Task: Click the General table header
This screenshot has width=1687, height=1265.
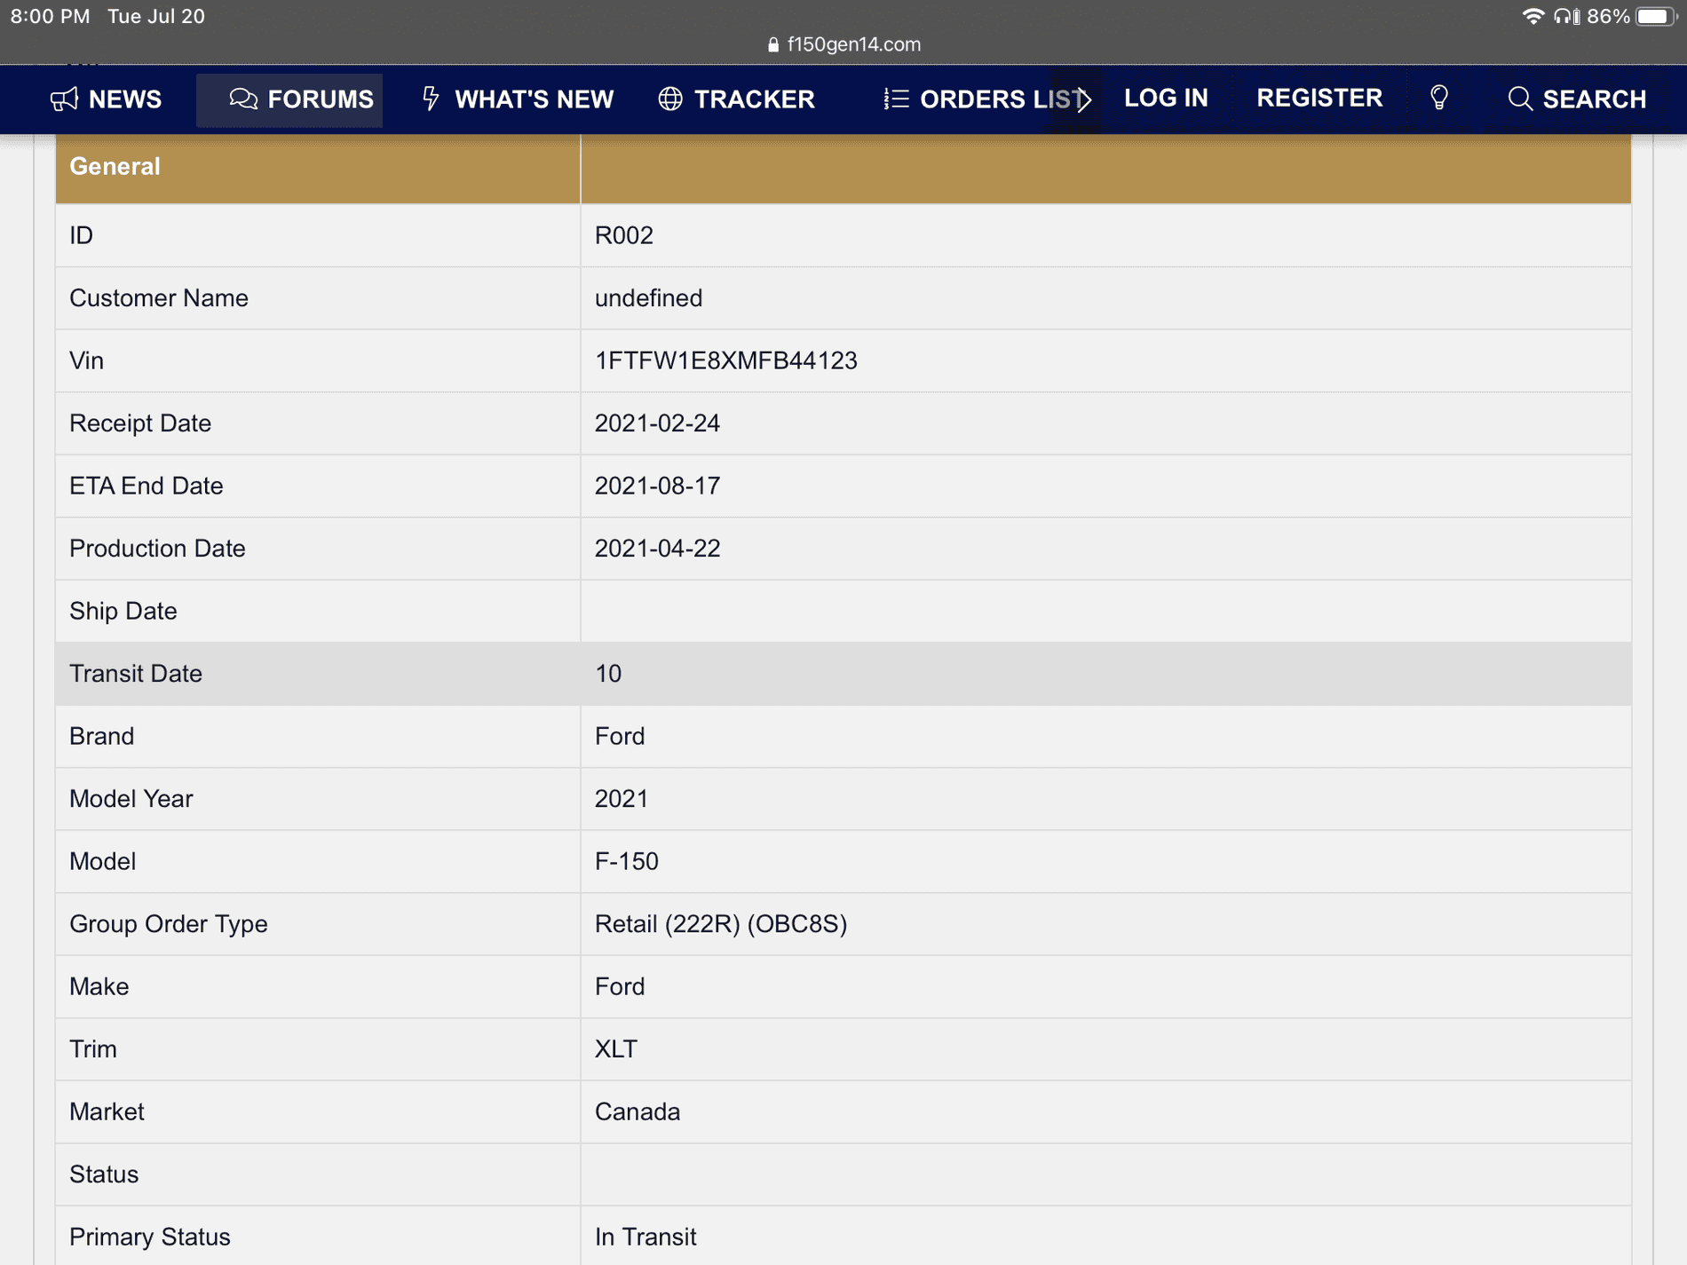Action: coord(115,166)
